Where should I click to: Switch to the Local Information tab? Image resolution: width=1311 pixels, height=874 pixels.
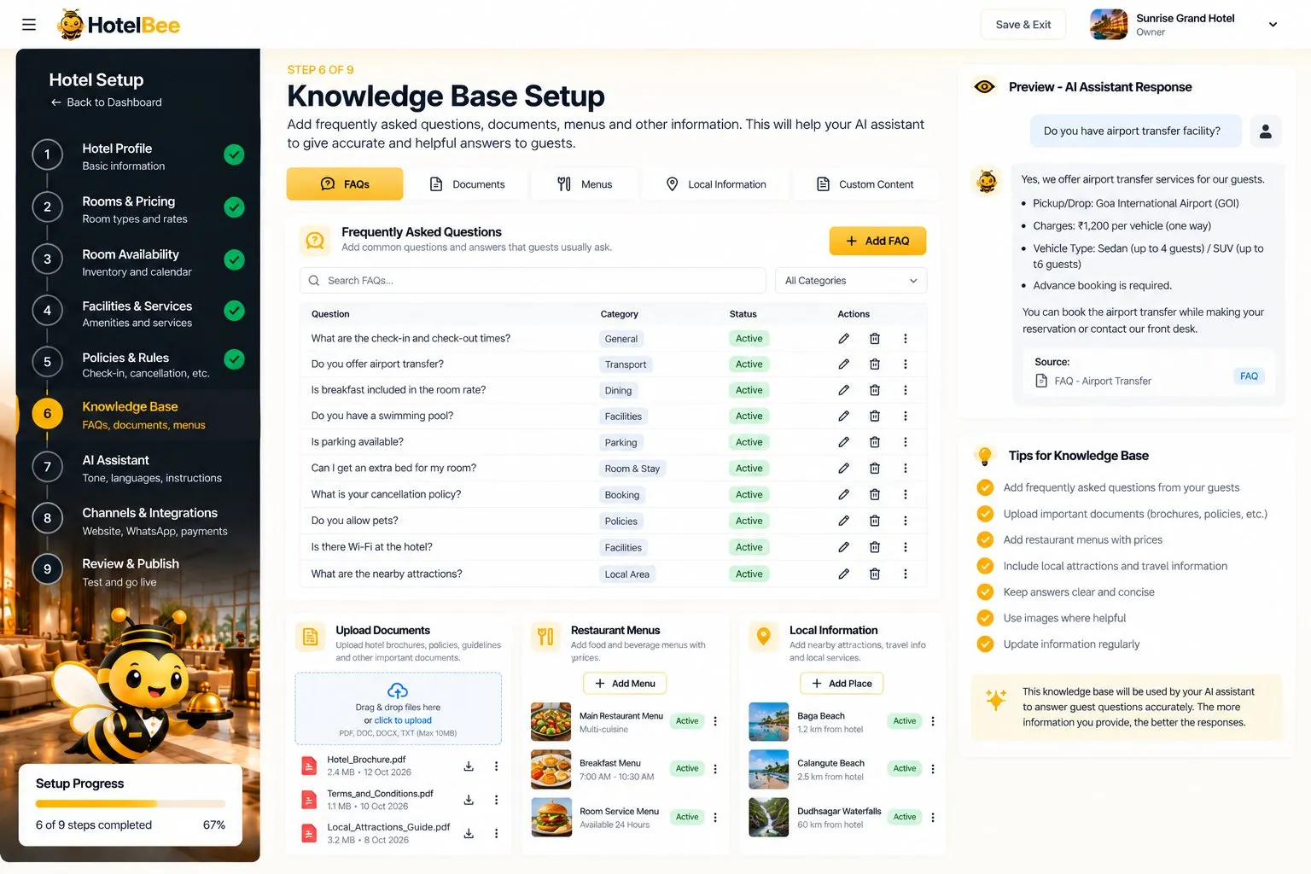[x=715, y=184]
